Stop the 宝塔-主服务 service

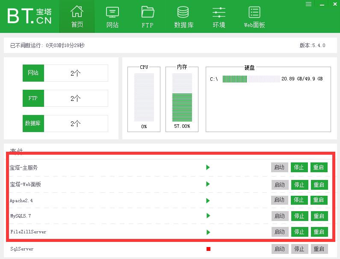299,167
